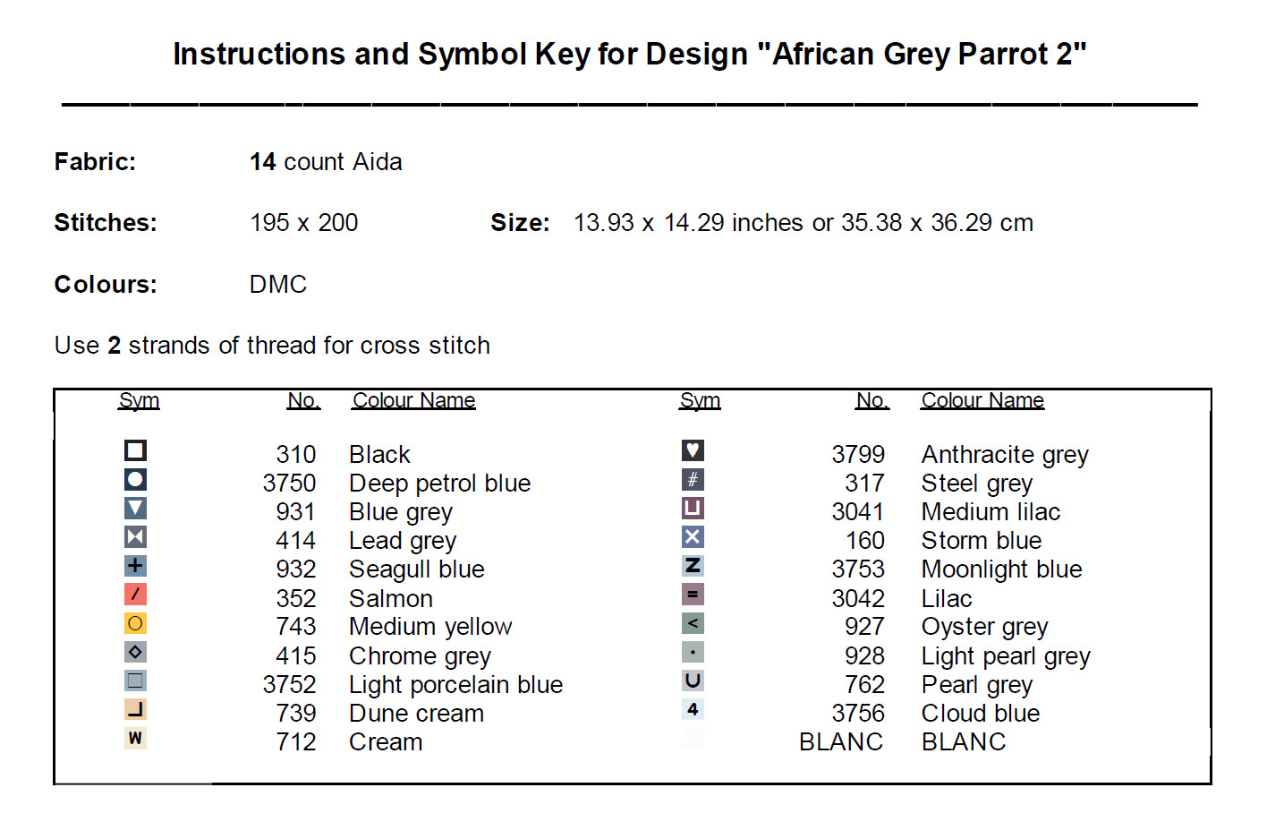The height and width of the screenshot is (839, 1267).
Task: Click the Cream W symbol swatch
Action: [x=135, y=738]
